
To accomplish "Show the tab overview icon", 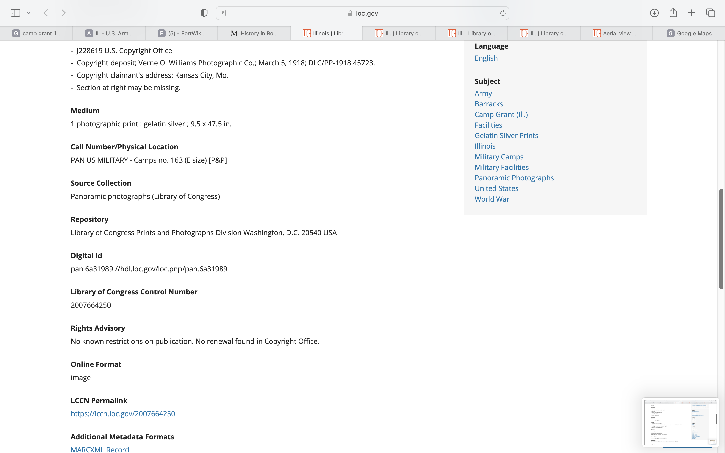I will tap(711, 13).
